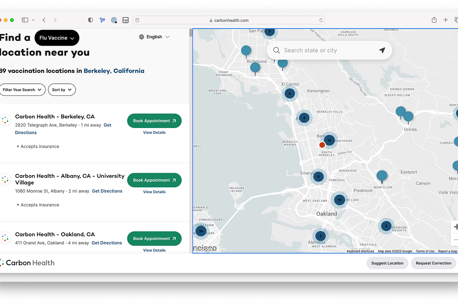Click Carbon Health - Oakland, CA title
The width and height of the screenshot is (458, 305).
pos(55,235)
